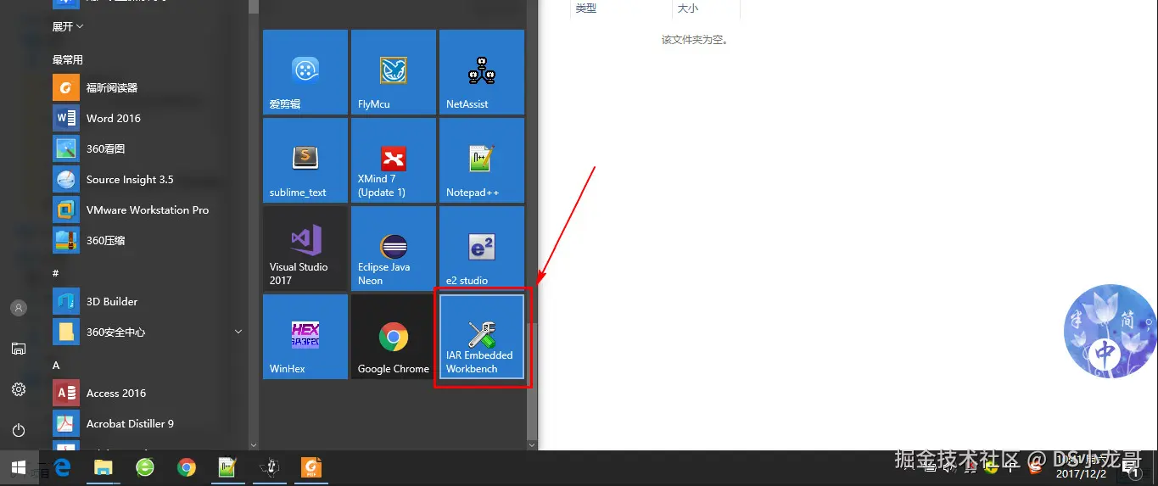Open 360看图 from app list
This screenshot has height=486, width=1158.
tap(148, 148)
